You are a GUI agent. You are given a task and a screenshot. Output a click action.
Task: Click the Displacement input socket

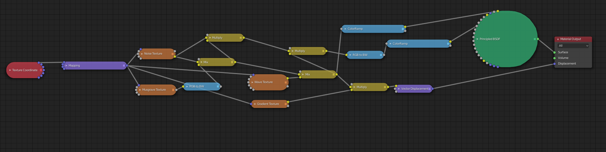(x=554, y=64)
